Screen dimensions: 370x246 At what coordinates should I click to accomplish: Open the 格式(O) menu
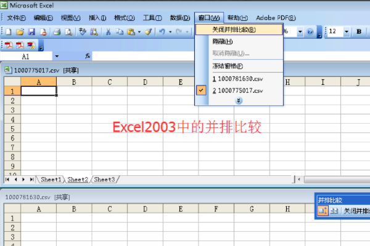pyautogui.click(x=125, y=18)
